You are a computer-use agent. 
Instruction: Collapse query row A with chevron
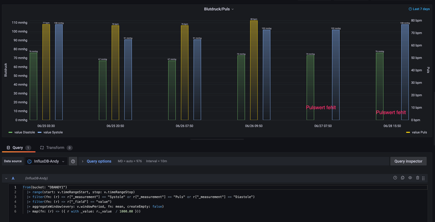6,178
